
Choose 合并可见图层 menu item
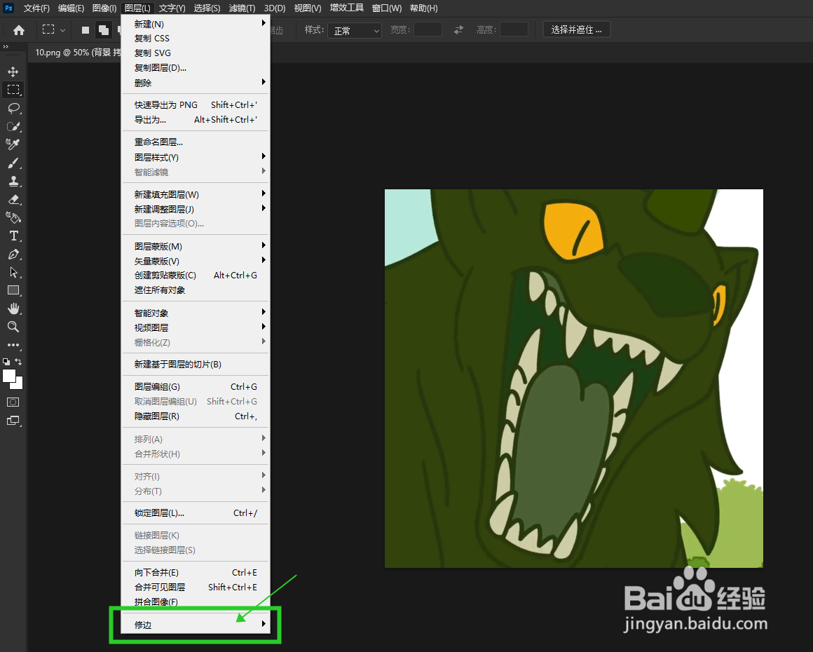(x=196, y=588)
